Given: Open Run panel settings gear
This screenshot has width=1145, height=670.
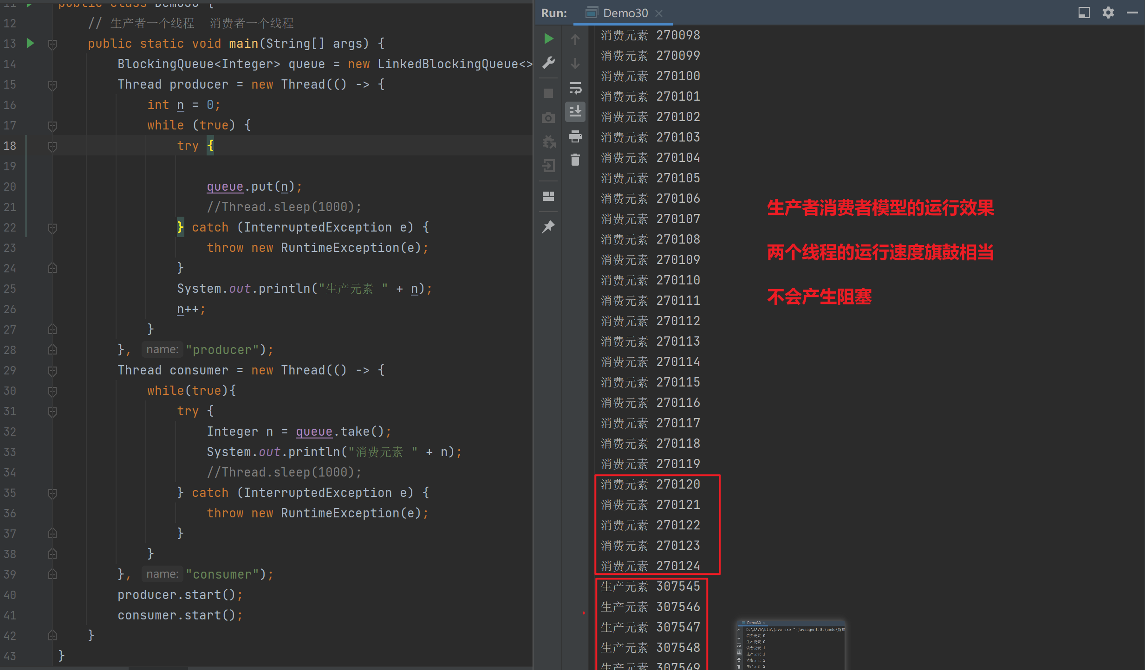Looking at the screenshot, I should pyautogui.click(x=1108, y=13).
